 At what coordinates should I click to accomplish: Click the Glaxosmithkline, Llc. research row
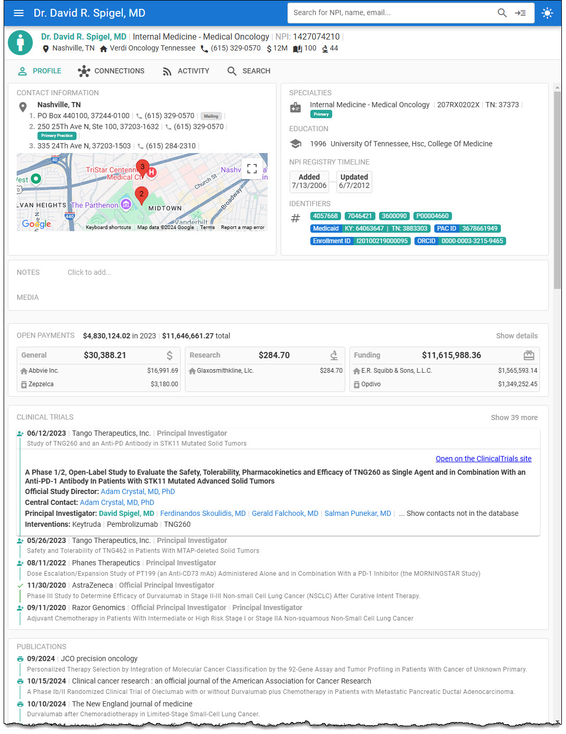[x=266, y=371]
